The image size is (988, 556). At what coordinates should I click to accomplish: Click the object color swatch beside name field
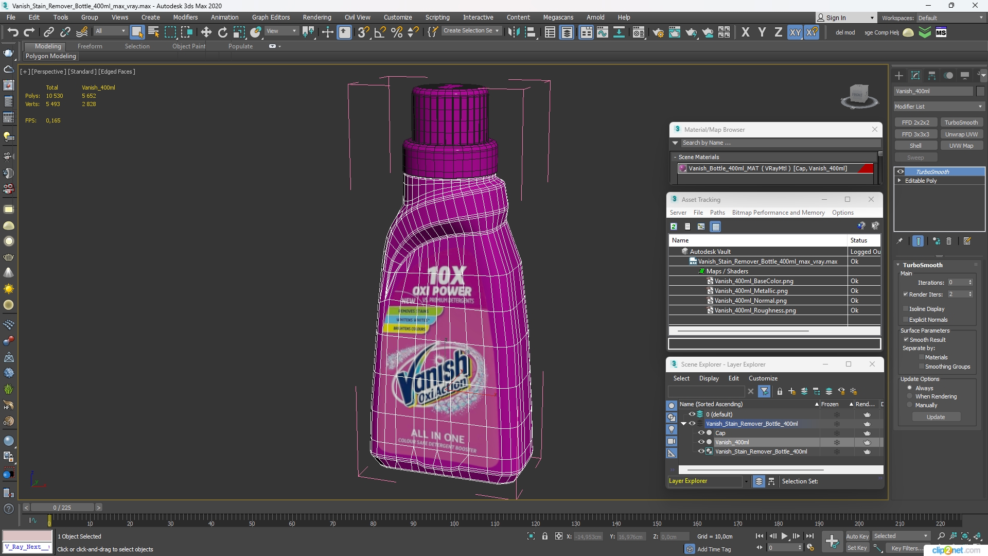[x=980, y=91]
